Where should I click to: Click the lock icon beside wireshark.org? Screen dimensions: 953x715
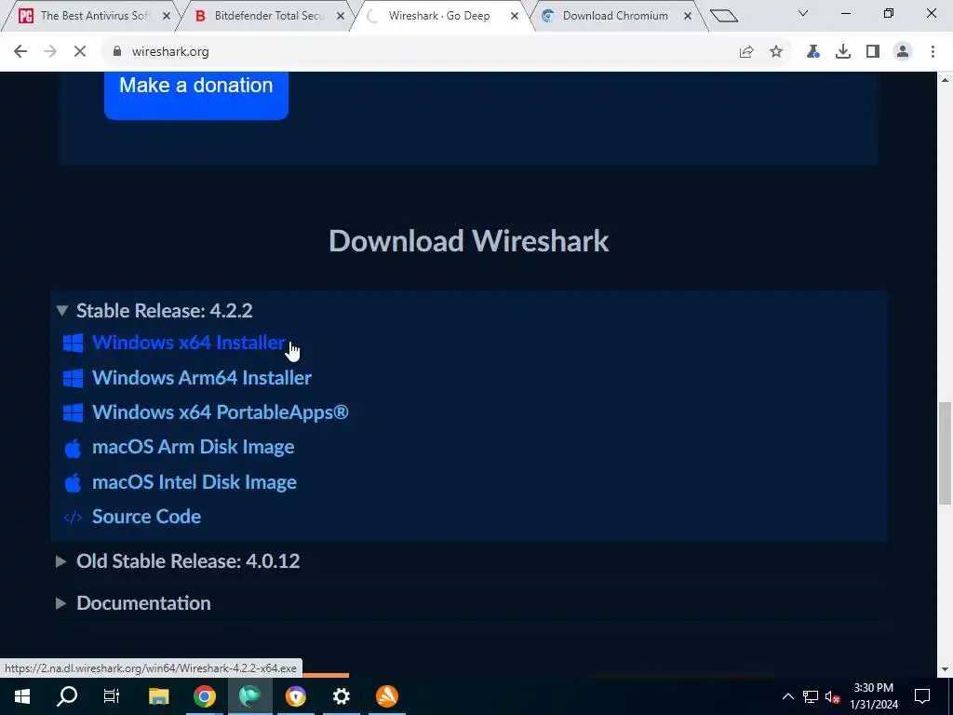[117, 52]
